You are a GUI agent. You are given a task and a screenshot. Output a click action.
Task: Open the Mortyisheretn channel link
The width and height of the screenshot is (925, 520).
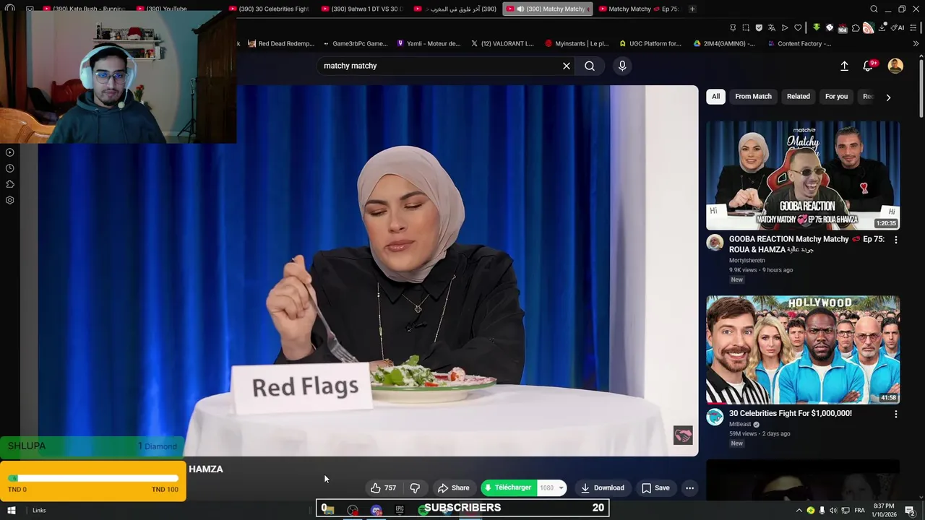(x=747, y=261)
